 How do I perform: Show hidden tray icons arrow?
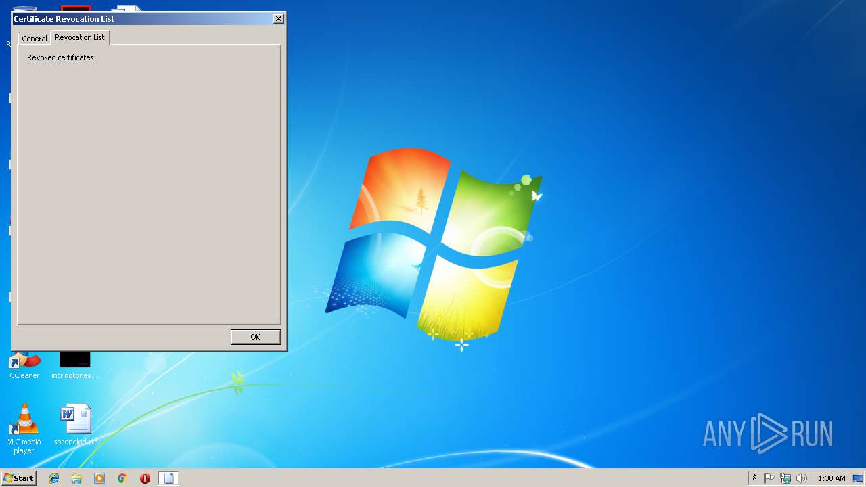pyautogui.click(x=754, y=478)
